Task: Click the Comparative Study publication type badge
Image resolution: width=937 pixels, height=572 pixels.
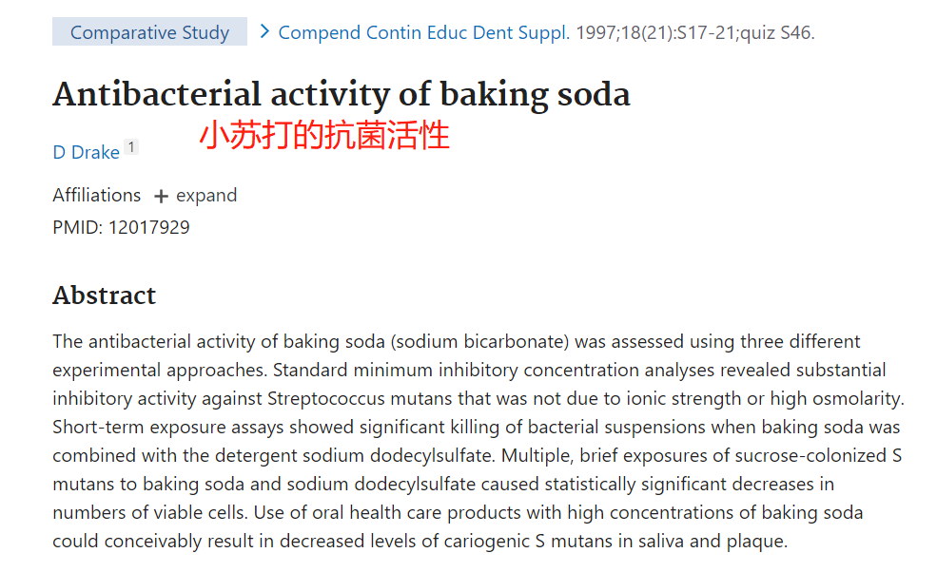Action: 149,31
